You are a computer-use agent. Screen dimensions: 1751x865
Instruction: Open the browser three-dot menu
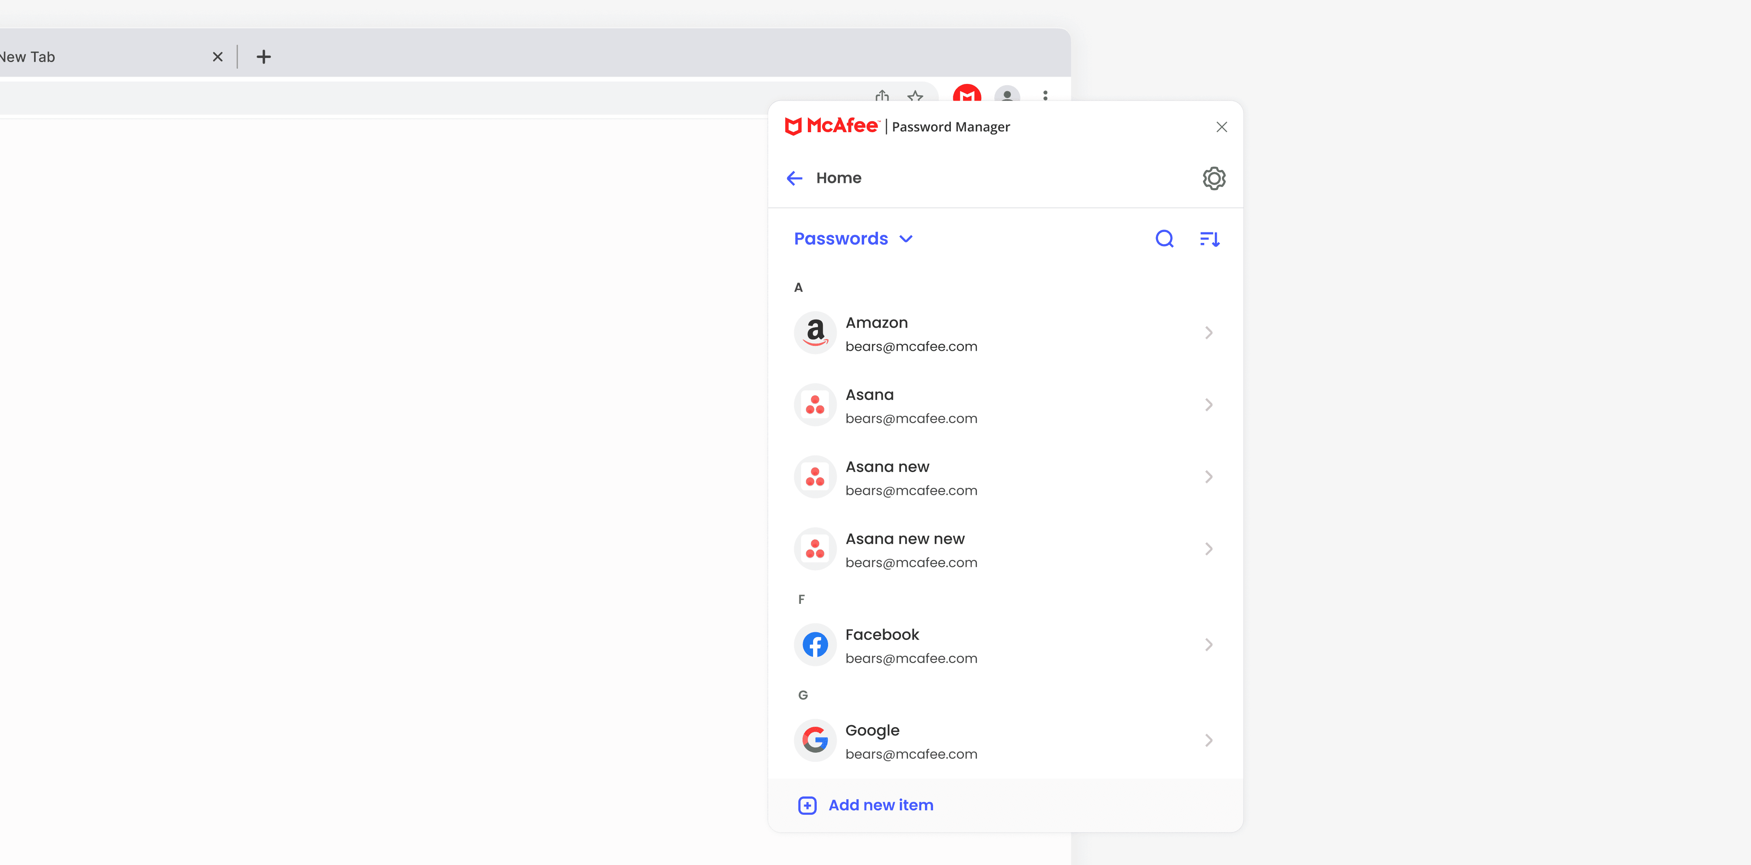(1045, 96)
